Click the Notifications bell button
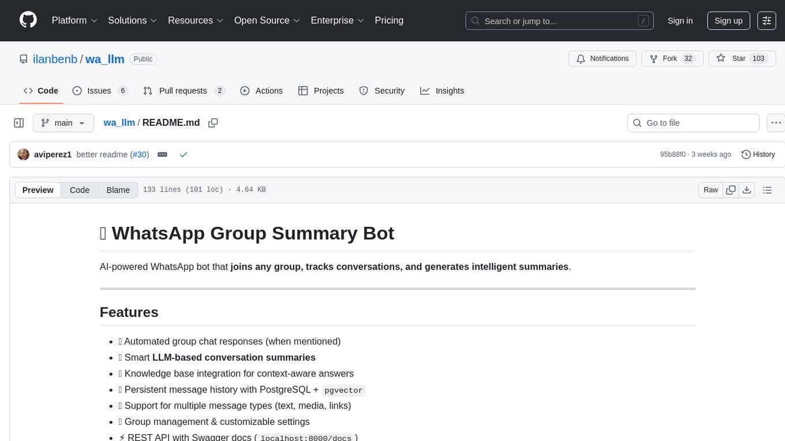The width and height of the screenshot is (785, 441). [x=603, y=59]
